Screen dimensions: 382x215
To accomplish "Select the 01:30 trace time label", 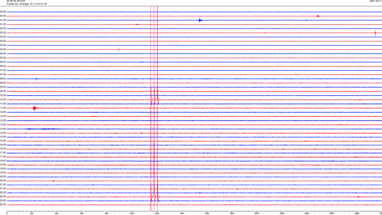I will 3,24.
